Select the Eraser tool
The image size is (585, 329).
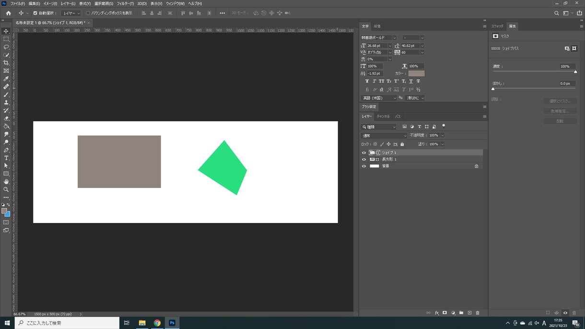click(6, 118)
